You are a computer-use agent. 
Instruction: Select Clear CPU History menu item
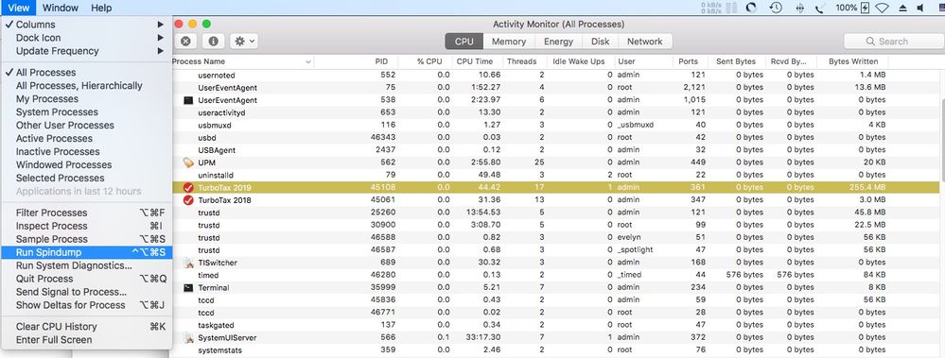pyautogui.click(x=86, y=327)
